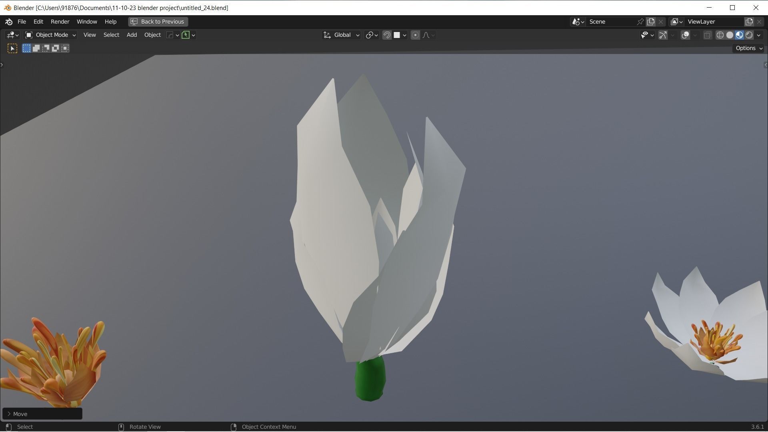This screenshot has height=432, width=768.
Task: Click the transform orientation axes icon
Action: tap(327, 35)
